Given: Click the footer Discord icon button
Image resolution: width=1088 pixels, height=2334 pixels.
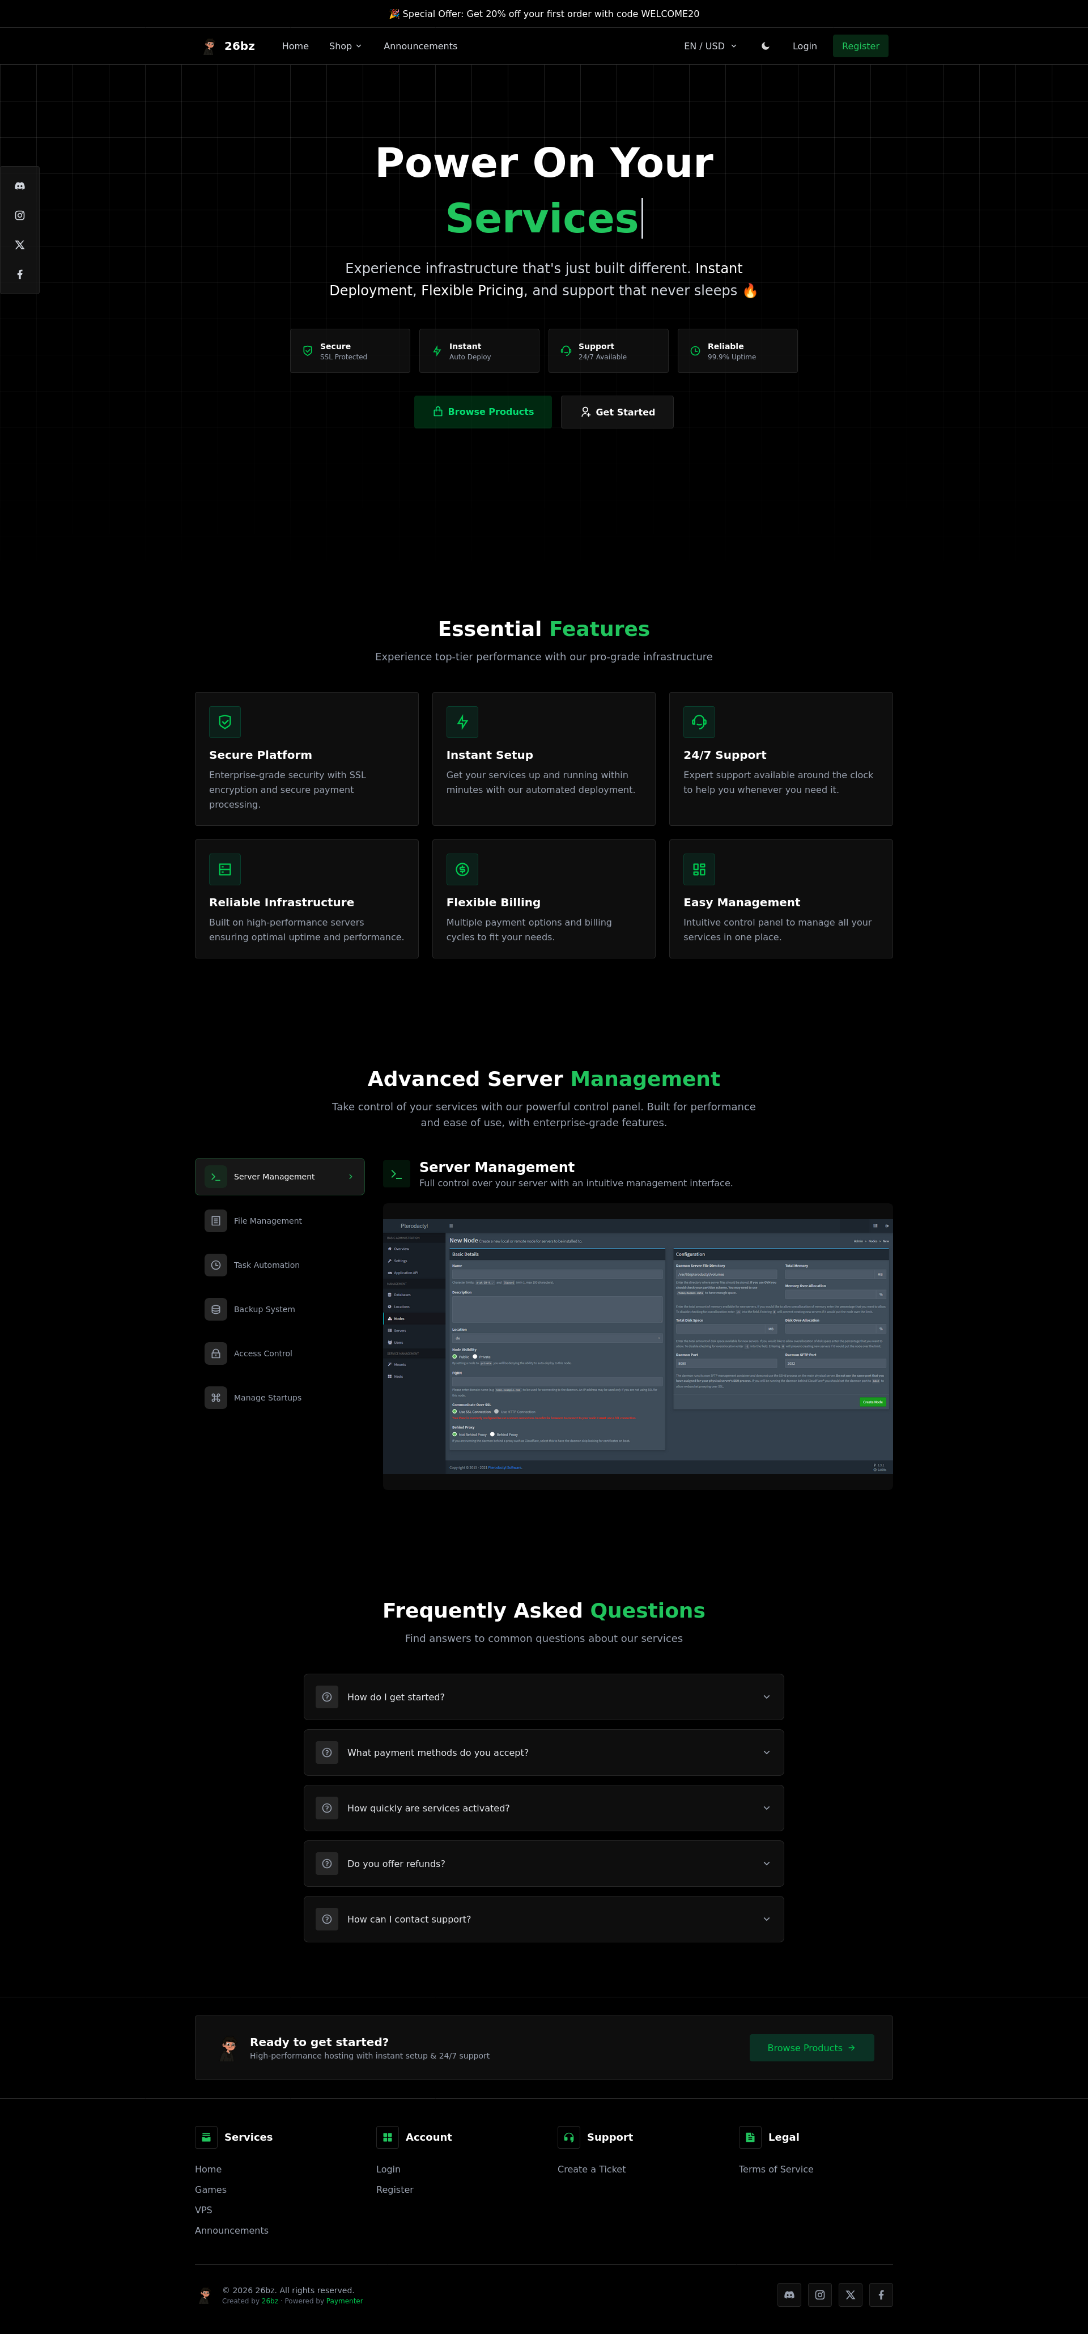Looking at the screenshot, I should [789, 2295].
